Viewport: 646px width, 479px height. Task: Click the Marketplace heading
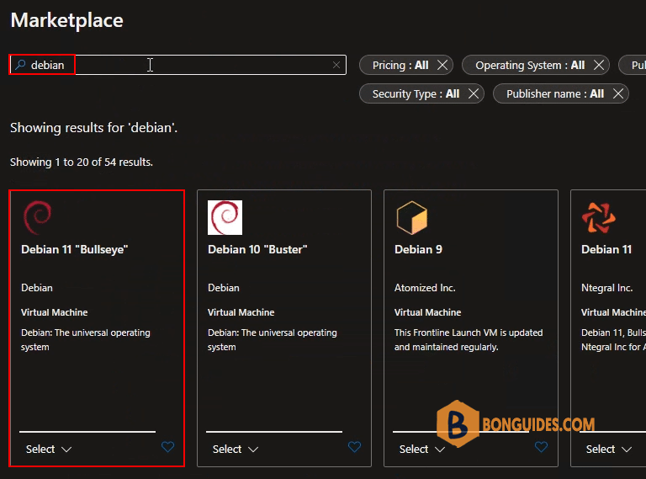coord(66,20)
